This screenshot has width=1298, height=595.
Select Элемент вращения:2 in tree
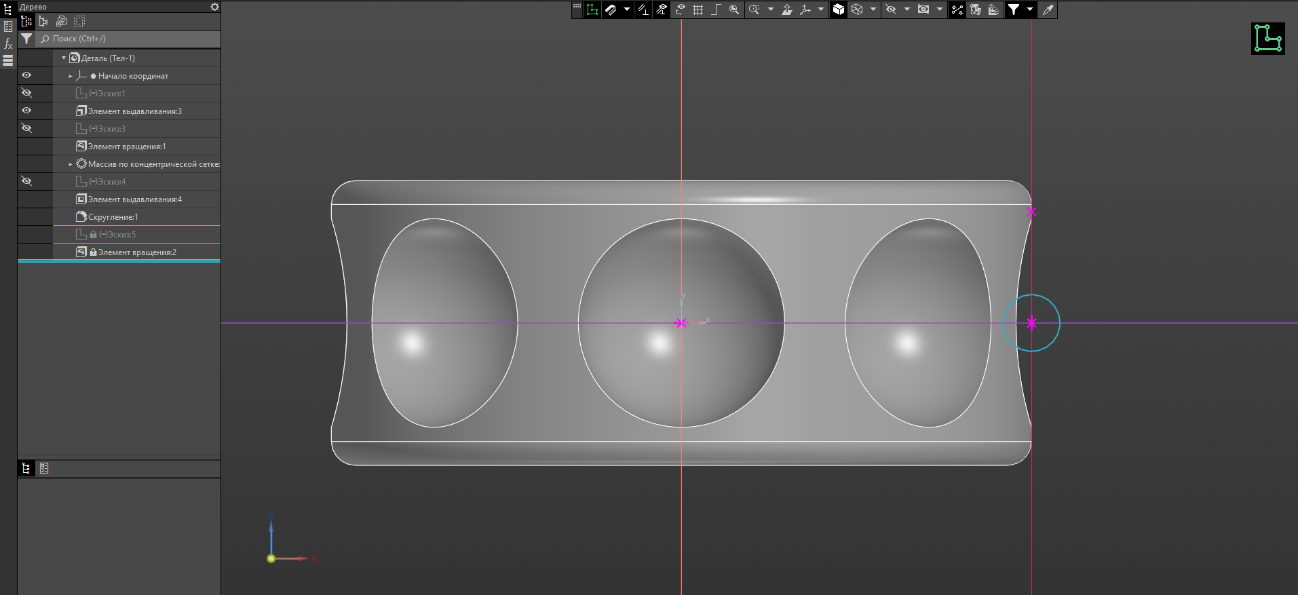[136, 252]
